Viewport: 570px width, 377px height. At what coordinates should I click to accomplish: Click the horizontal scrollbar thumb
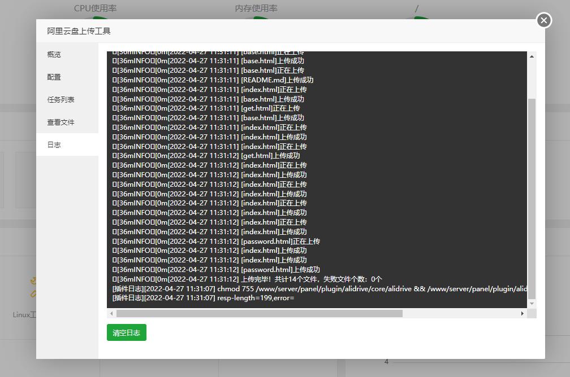pyautogui.click(x=259, y=313)
